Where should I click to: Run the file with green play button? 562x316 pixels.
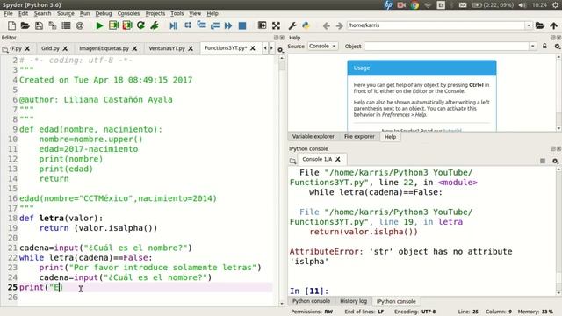99,25
